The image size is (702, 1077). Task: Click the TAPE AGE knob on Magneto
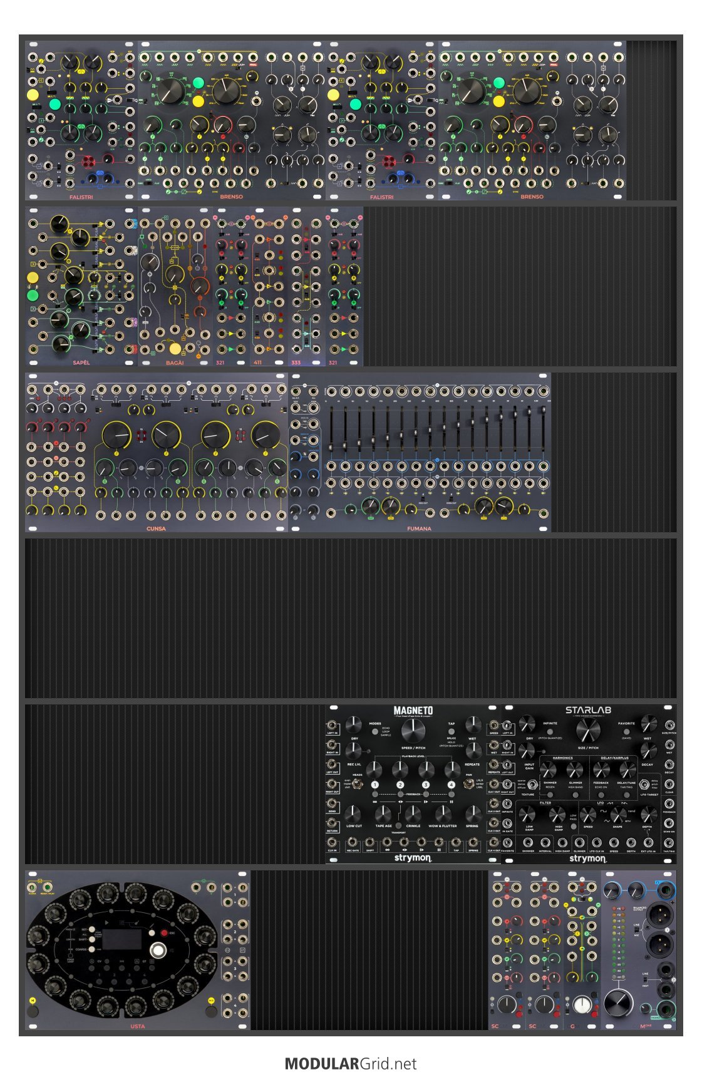click(x=383, y=813)
